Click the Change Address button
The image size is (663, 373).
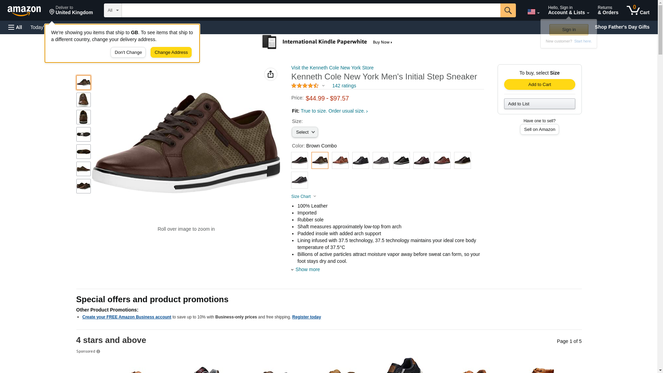point(171,52)
